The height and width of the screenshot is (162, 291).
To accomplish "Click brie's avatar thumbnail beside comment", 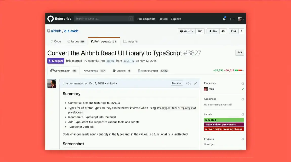I will tap(52, 83).
